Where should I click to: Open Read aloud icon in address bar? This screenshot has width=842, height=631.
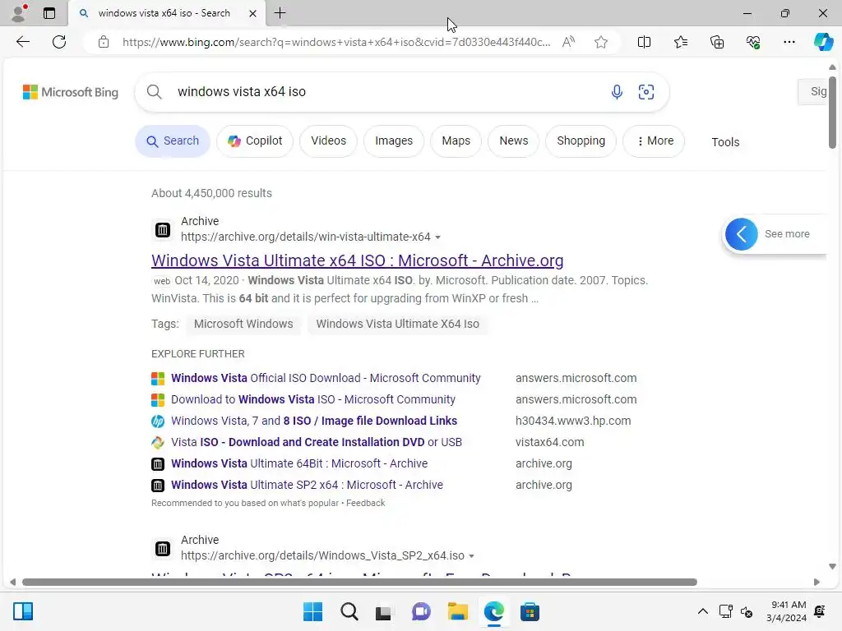(x=568, y=42)
